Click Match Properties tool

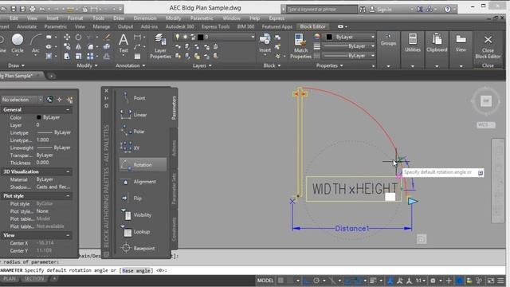point(300,46)
